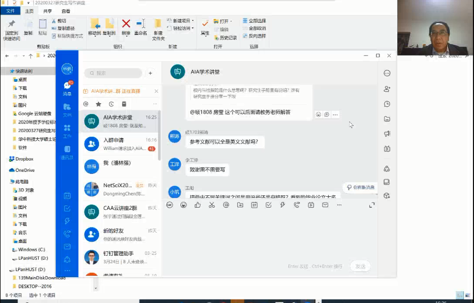Click the star favorites filter icon
This screenshot has width=474, height=303.
click(99, 104)
